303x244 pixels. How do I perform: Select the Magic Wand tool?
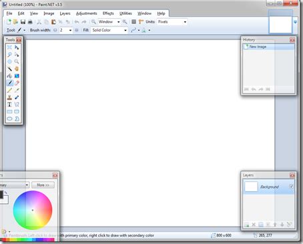pyautogui.click(x=9, y=69)
